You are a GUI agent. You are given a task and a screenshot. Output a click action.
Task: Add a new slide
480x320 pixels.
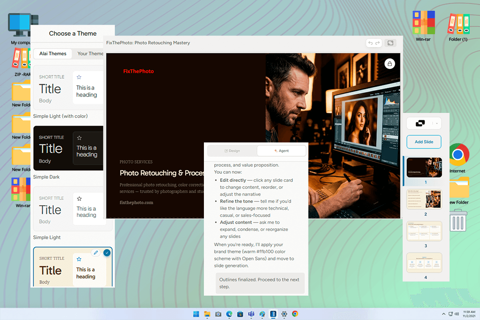pyautogui.click(x=424, y=141)
